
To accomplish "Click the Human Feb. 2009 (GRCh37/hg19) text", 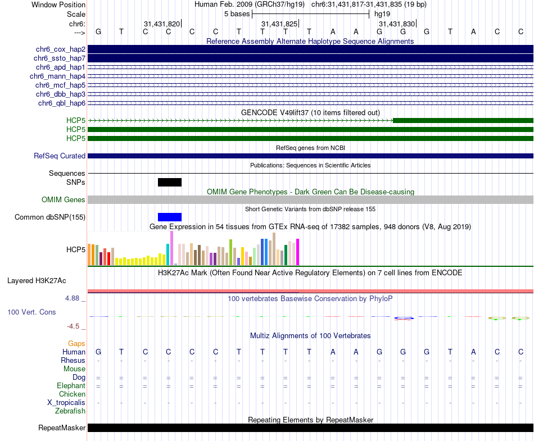I will pos(249,4).
